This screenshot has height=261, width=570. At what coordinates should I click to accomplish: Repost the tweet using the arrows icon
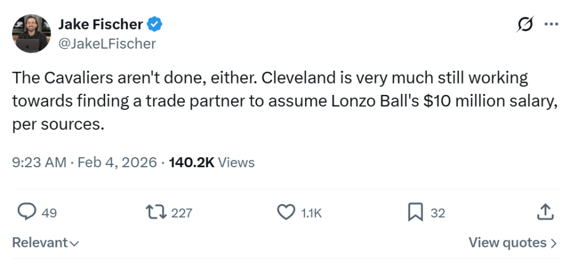(x=157, y=212)
